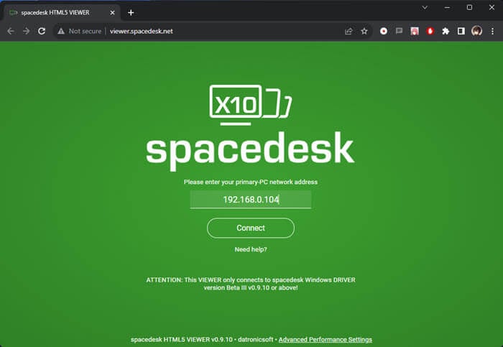Screen dimensions: 503x347
Task: Open the red shield extension icon
Action: (430, 31)
